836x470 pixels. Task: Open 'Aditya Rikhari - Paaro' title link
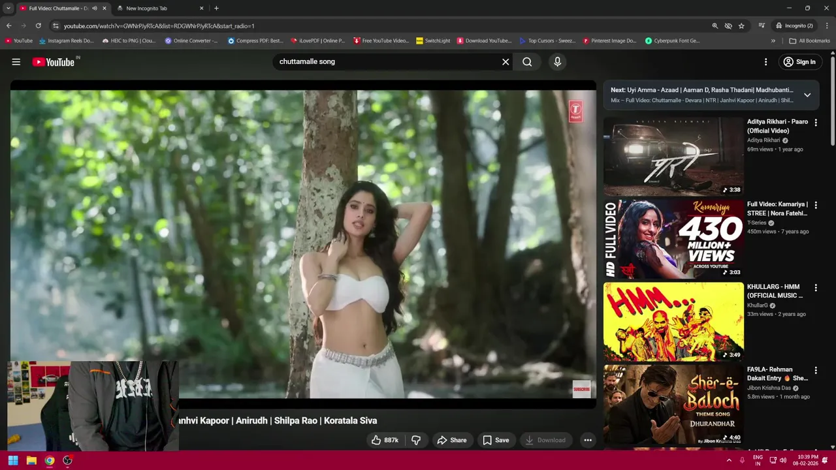coord(777,126)
